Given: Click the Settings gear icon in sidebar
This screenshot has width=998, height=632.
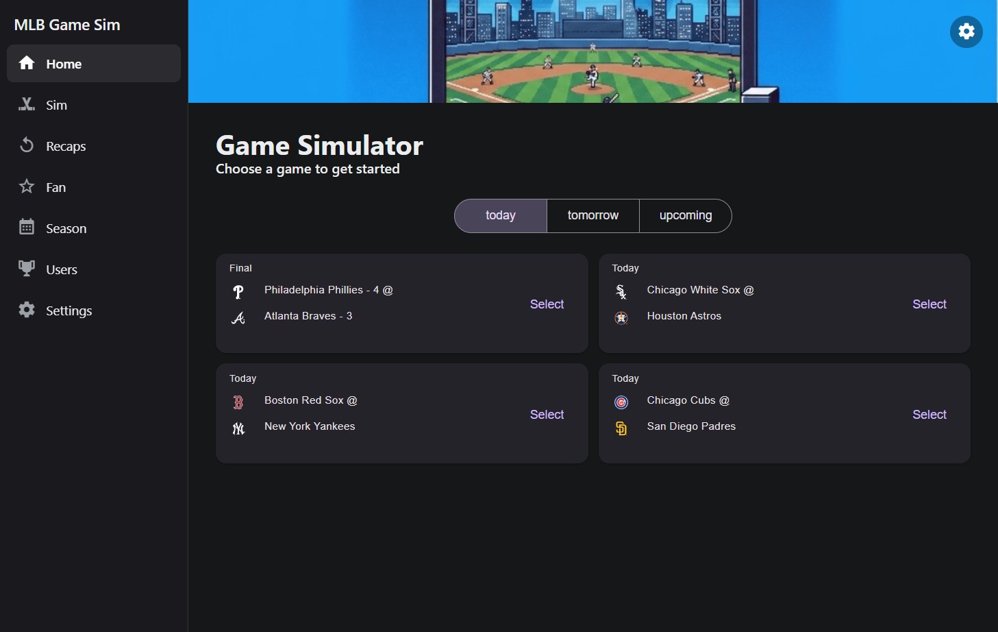Looking at the screenshot, I should pos(27,310).
